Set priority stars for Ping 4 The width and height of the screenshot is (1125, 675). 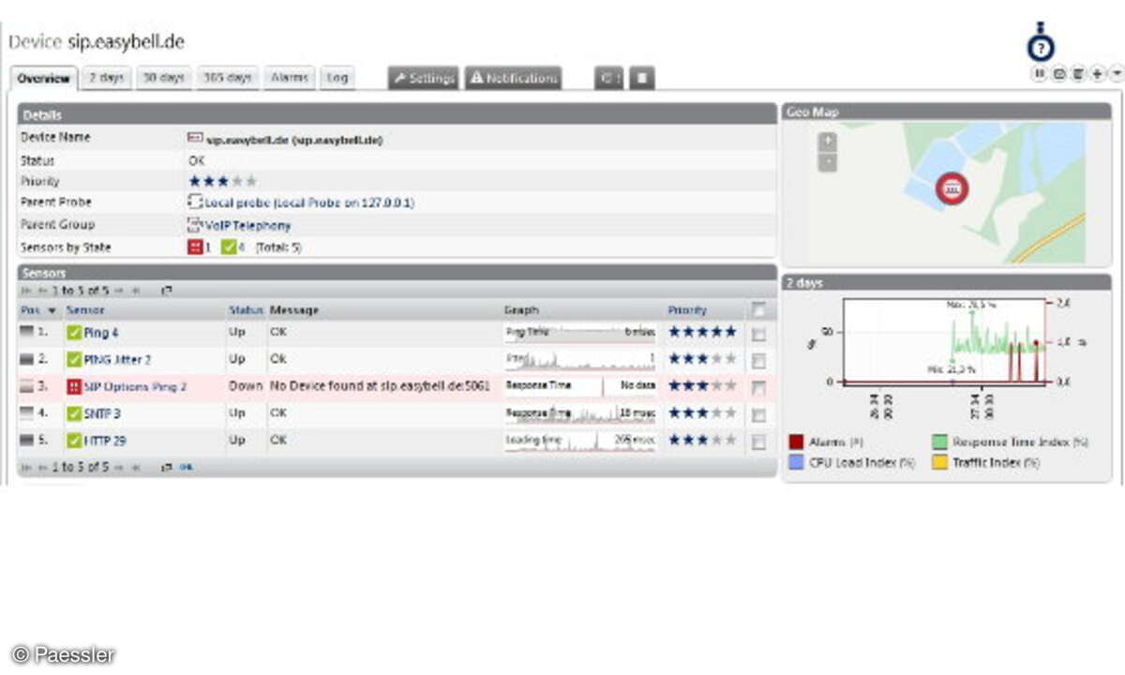(702, 332)
